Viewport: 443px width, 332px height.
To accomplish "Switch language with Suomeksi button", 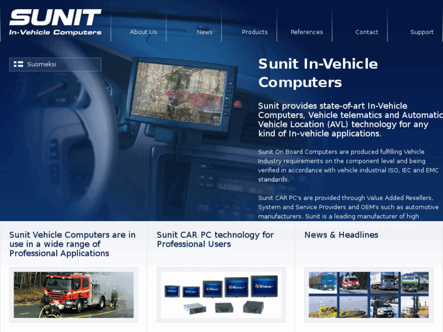I will pyautogui.click(x=55, y=65).
